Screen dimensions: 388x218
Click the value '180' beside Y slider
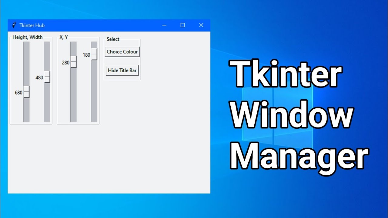tap(87, 55)
